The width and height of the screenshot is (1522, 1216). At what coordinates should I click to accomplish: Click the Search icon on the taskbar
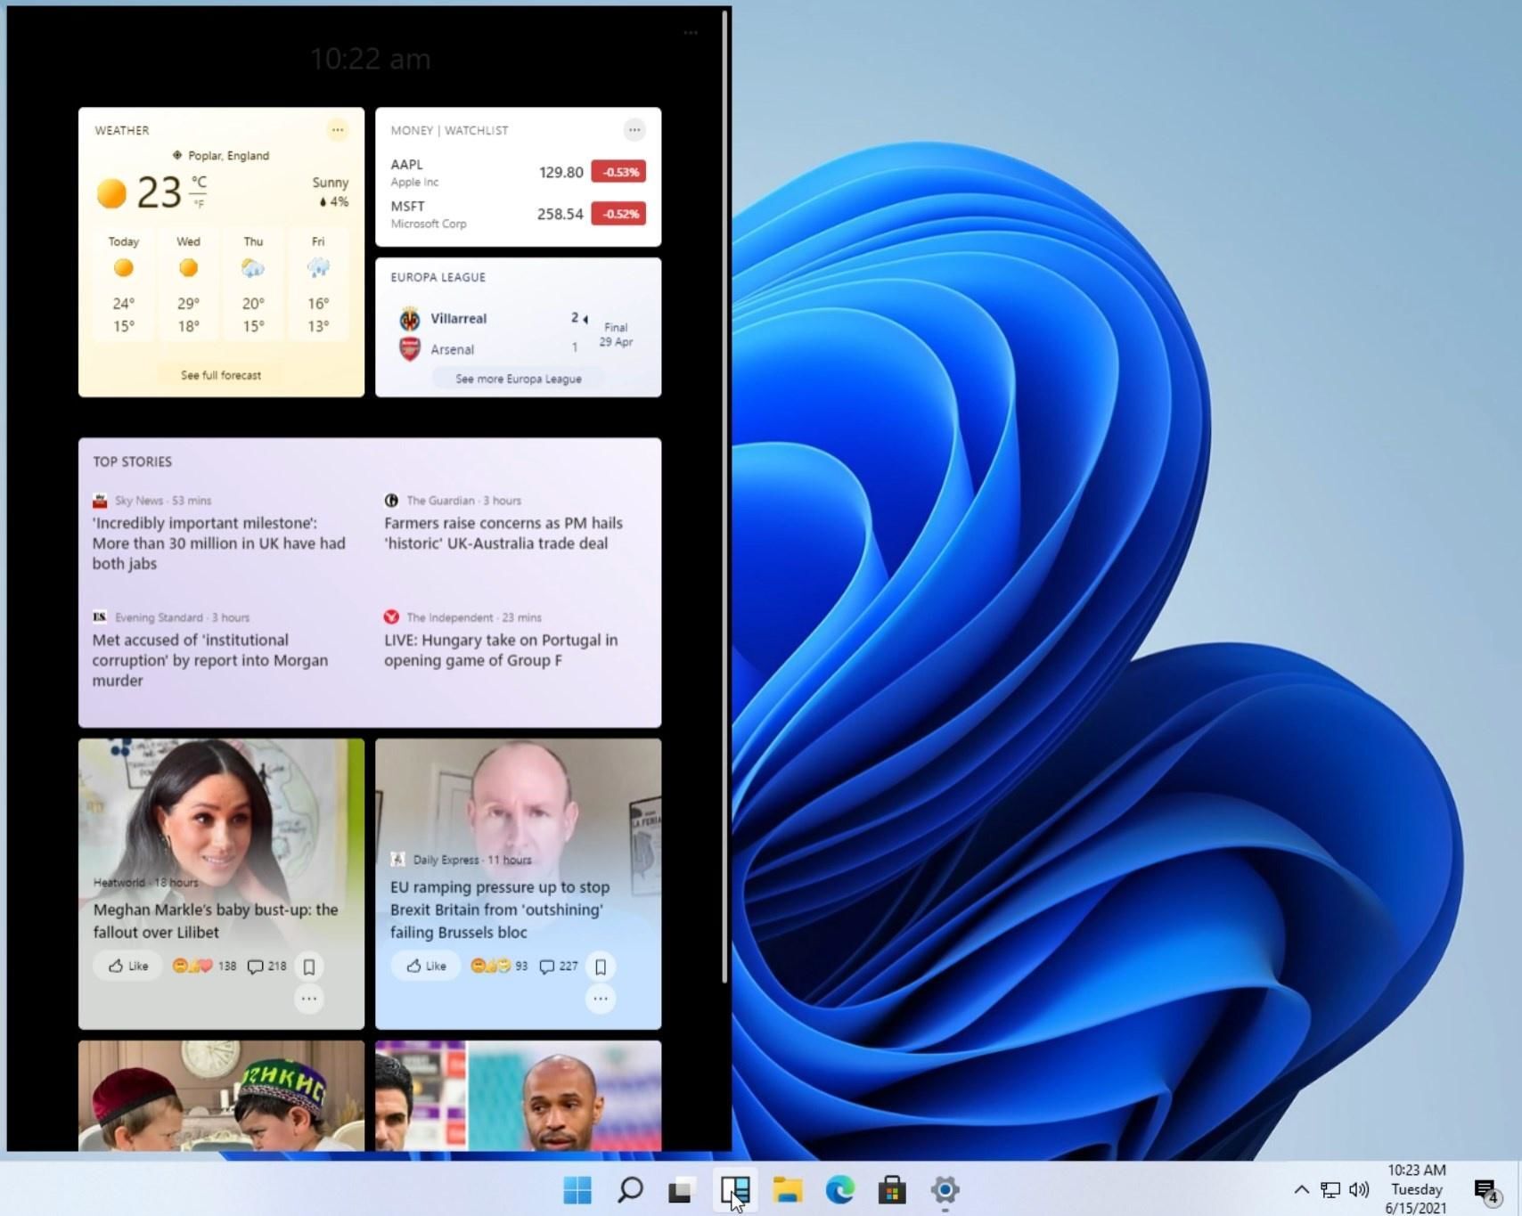tap(629, 1189)
